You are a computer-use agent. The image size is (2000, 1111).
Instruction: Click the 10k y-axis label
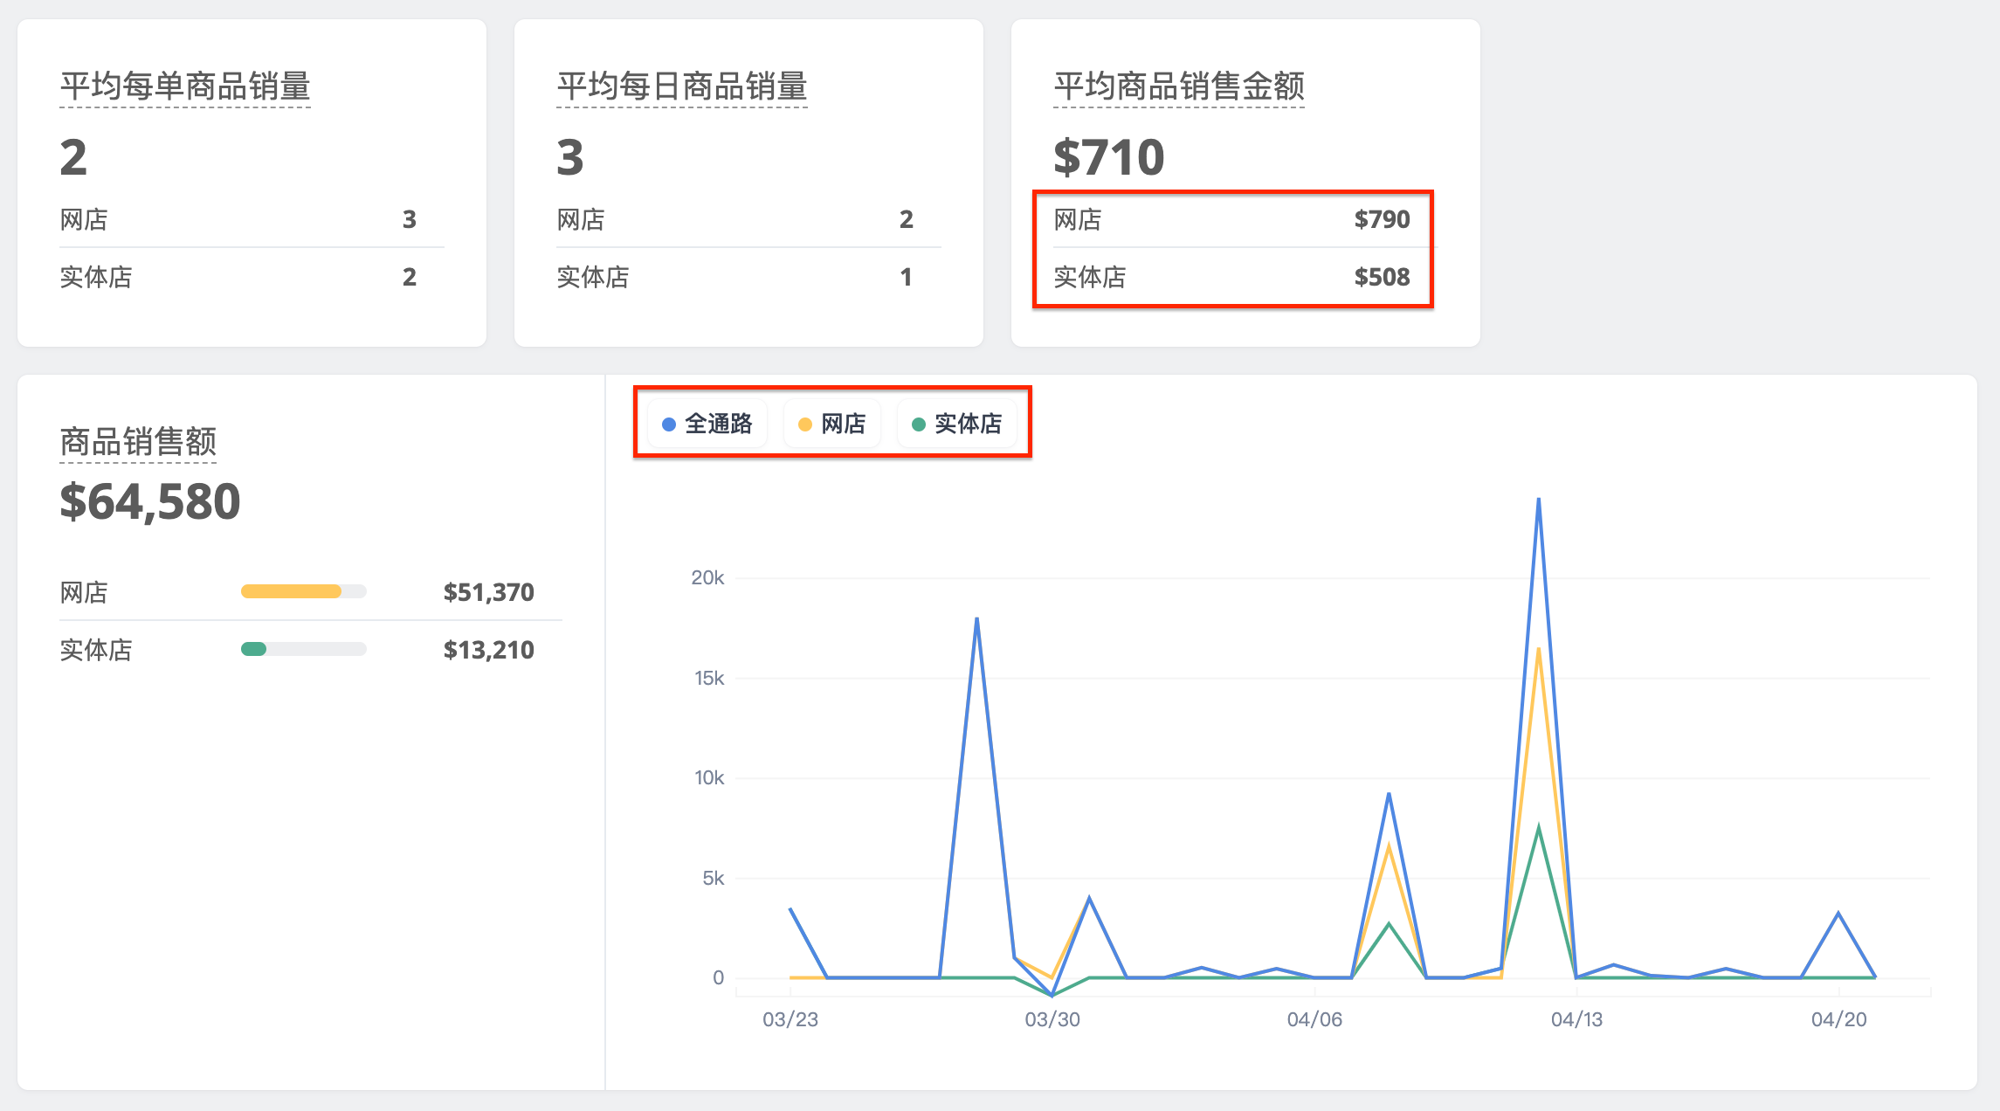coord(709,777)
